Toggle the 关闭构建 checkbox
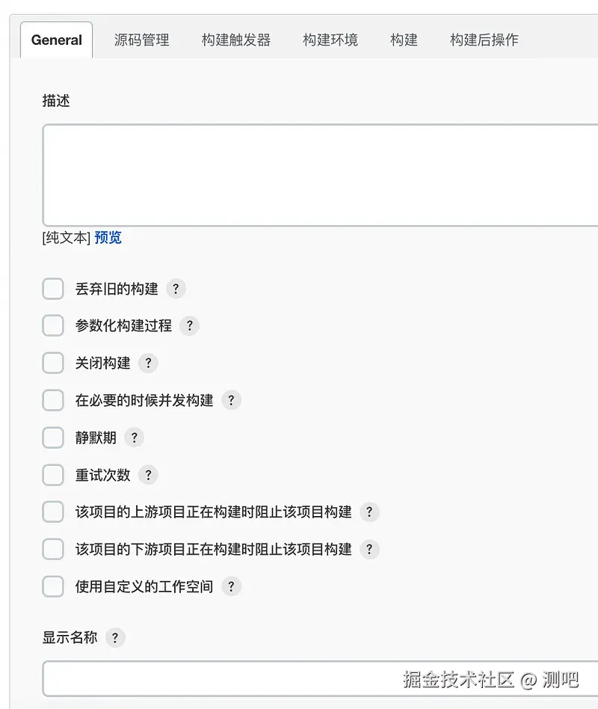The height and width of the screenshot is (709, 598). [53, 363]
